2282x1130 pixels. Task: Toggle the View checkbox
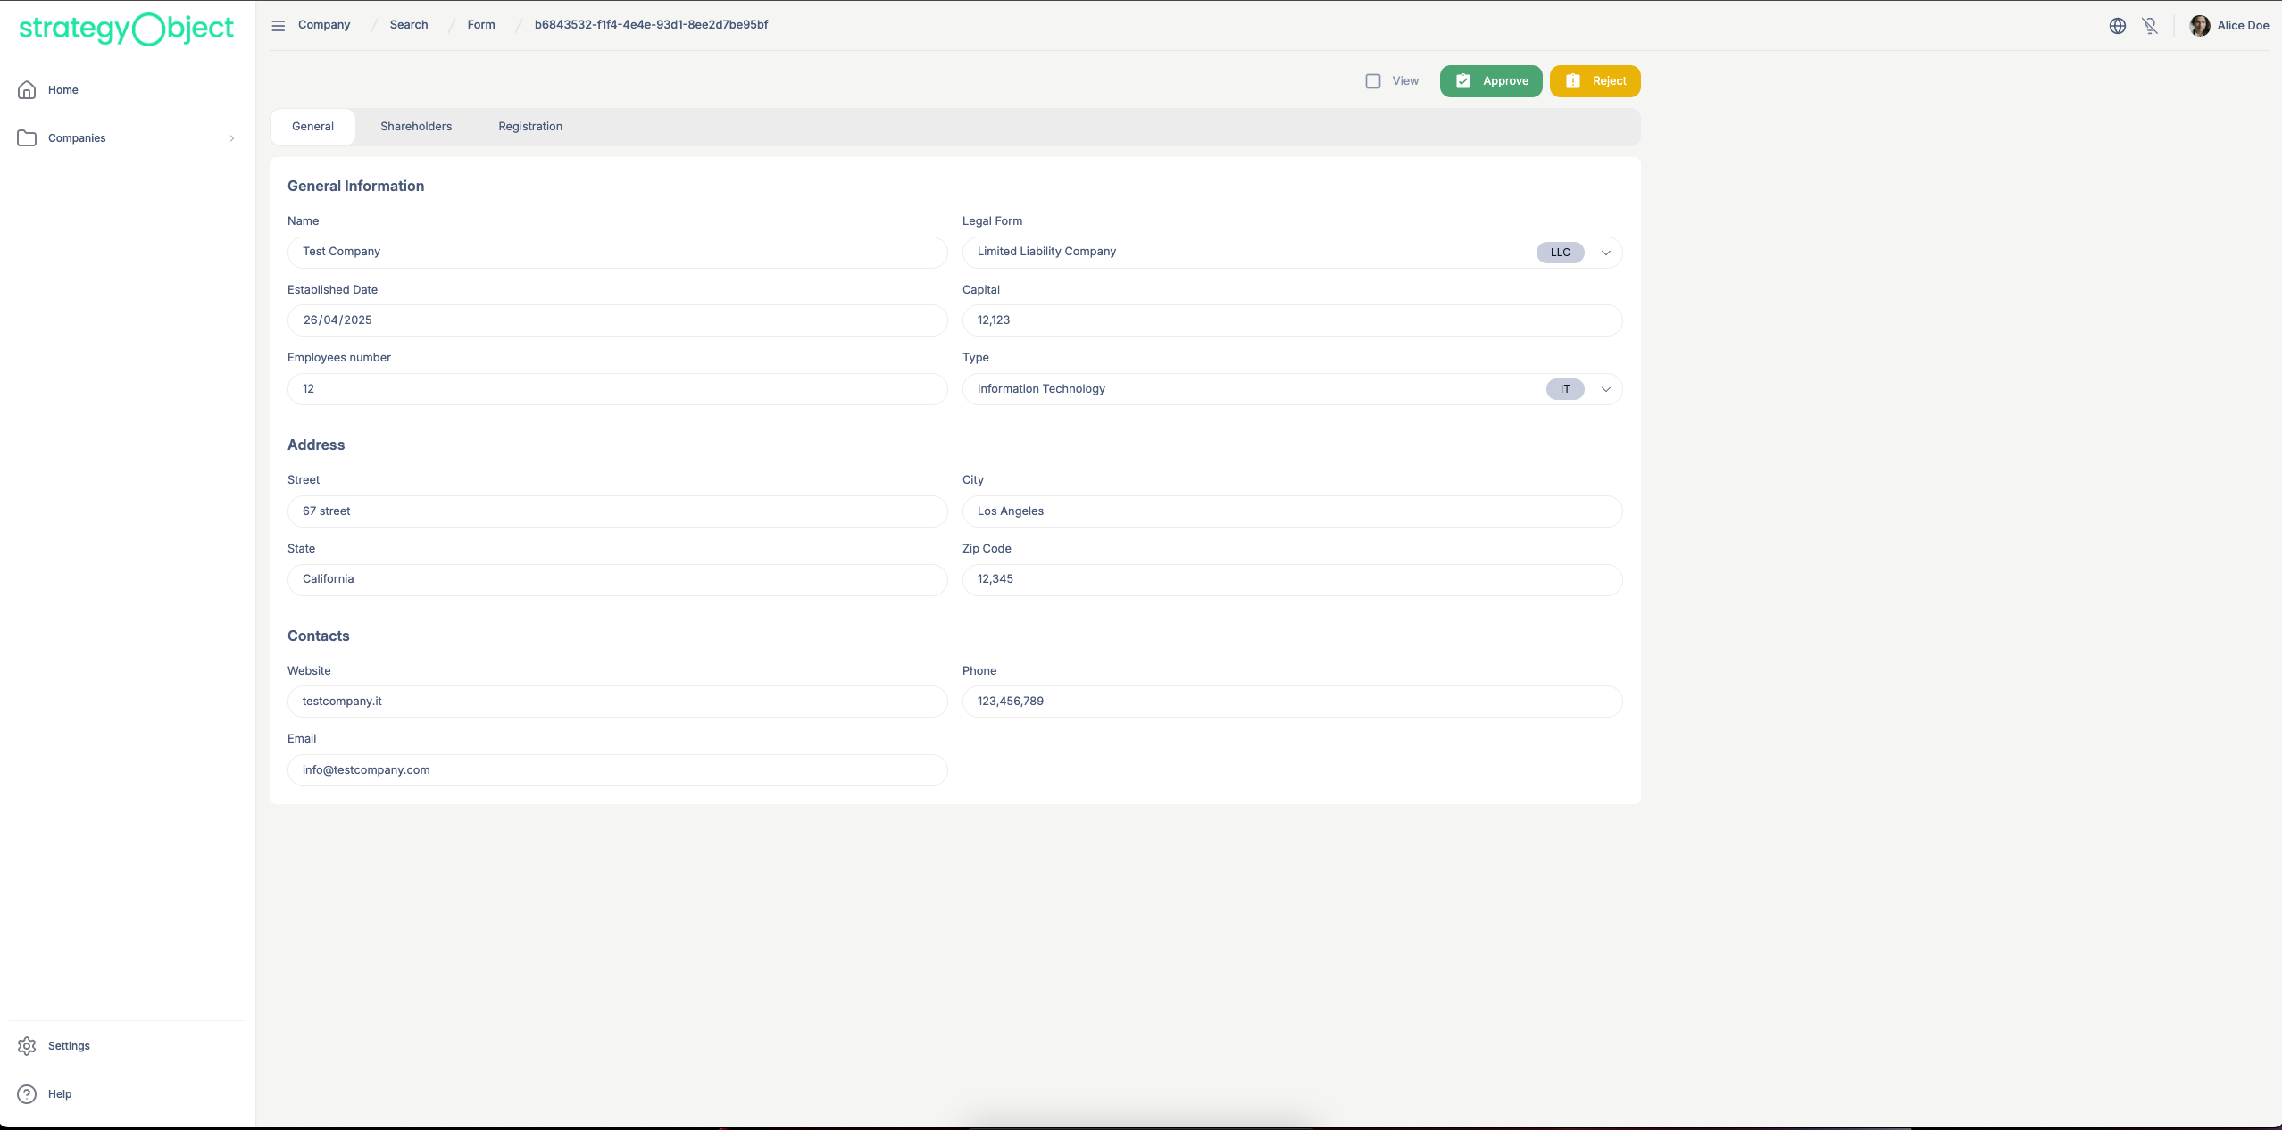pos(1373,81)
